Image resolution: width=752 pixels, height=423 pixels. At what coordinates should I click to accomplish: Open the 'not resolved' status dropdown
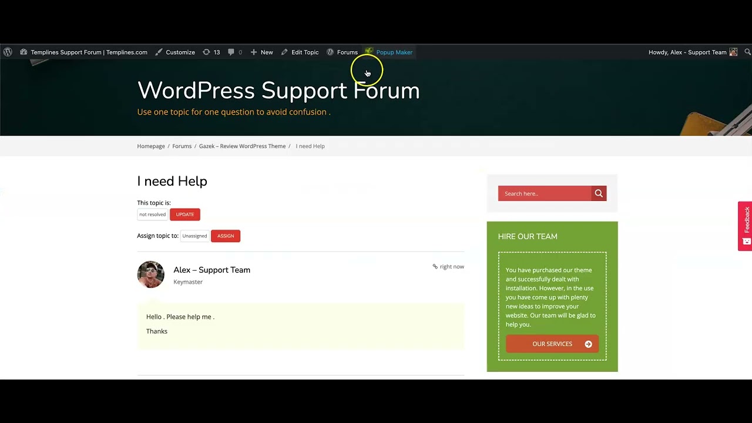point(153,214)
